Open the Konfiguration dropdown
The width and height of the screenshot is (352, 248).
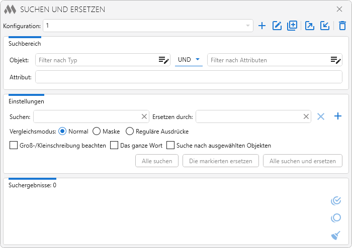247,26
